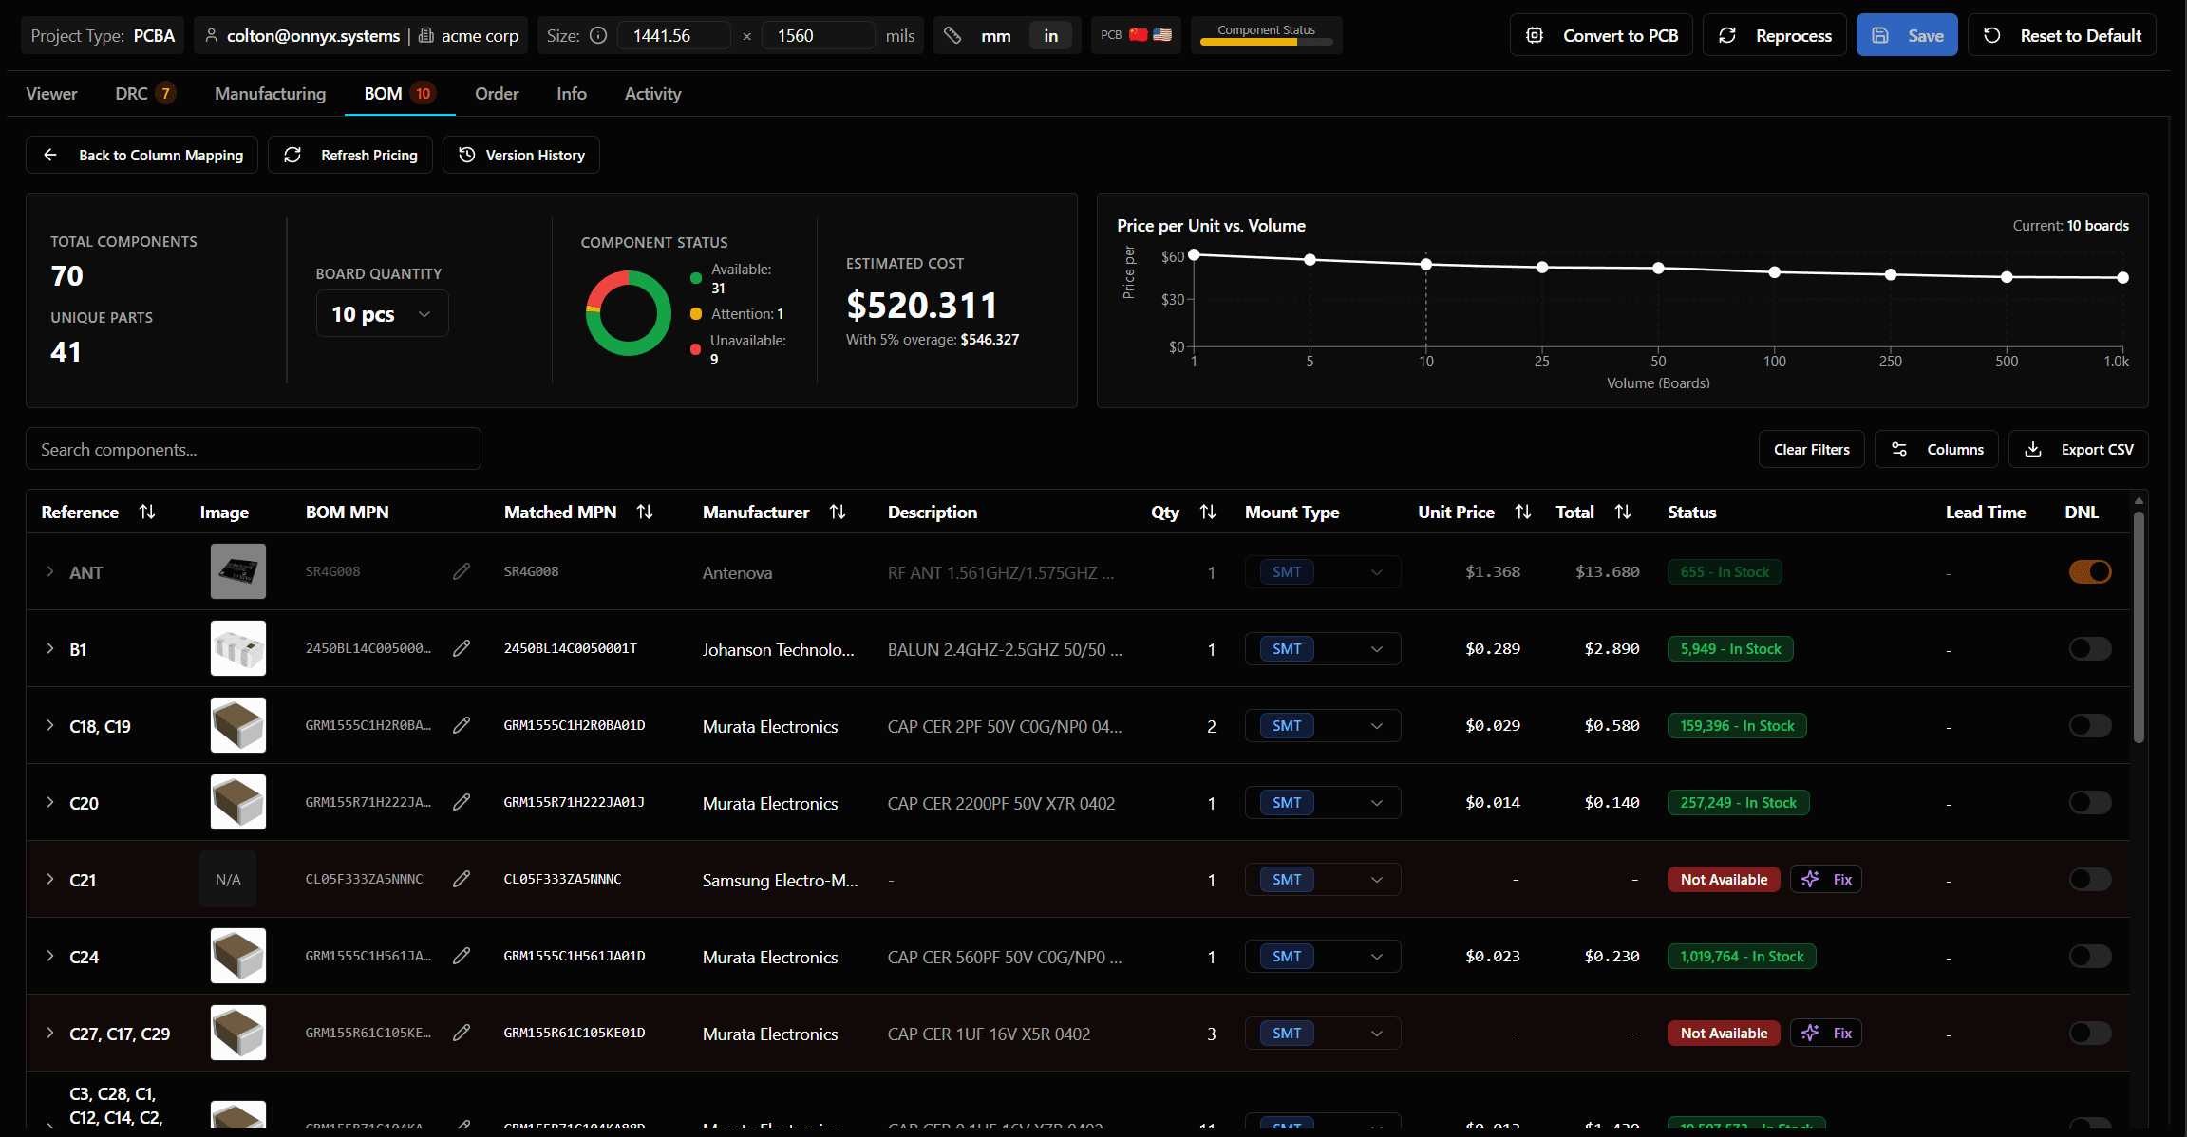
Task: Edit the BOM MPN for C21 using pencil icon
Action: [x=462, y=879]
